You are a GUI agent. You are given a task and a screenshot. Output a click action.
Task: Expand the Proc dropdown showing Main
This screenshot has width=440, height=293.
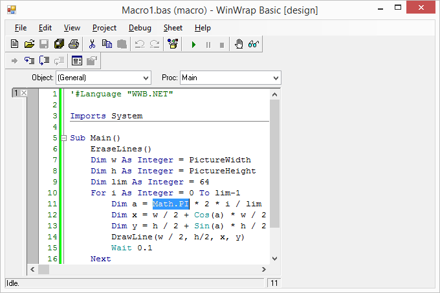click(276, 78)
